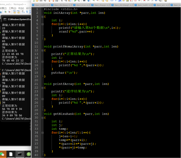Click the command prompt window title icon
The width and height of the screenshot is (181, 158).
[5, 19]
